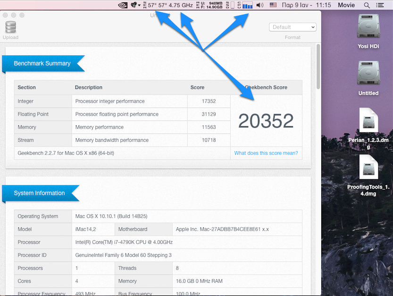Open the volume speaker menu icon
The width and height of the screenshot is (393, 296).
click(260, 5)
